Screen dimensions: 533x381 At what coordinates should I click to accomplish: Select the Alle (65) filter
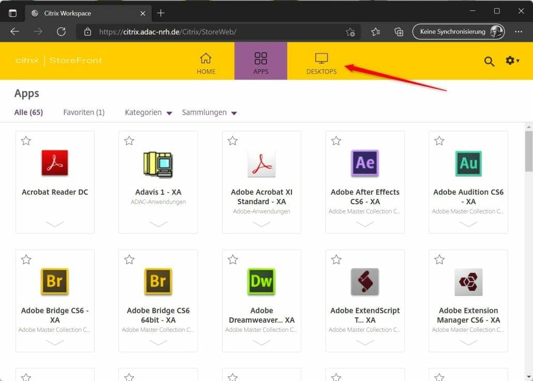pyautogui.click(x=28, y=112)
